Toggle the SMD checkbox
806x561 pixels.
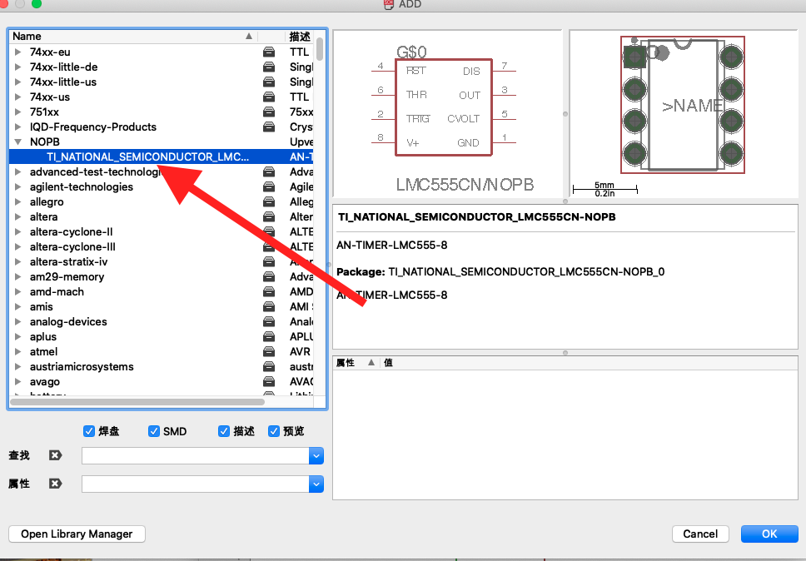pos(154,431)
